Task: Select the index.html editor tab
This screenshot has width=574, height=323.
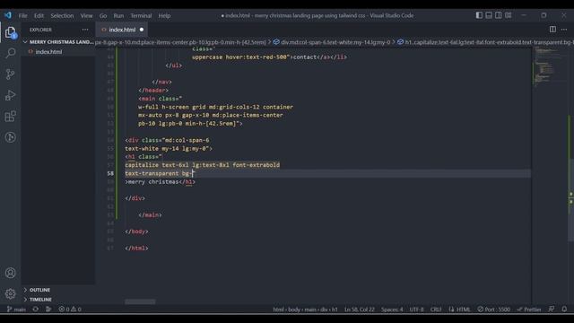Action: (122, 30)
